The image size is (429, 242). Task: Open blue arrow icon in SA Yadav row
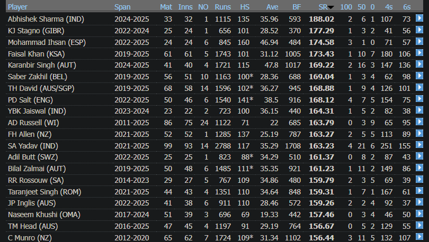click(419, 145)
